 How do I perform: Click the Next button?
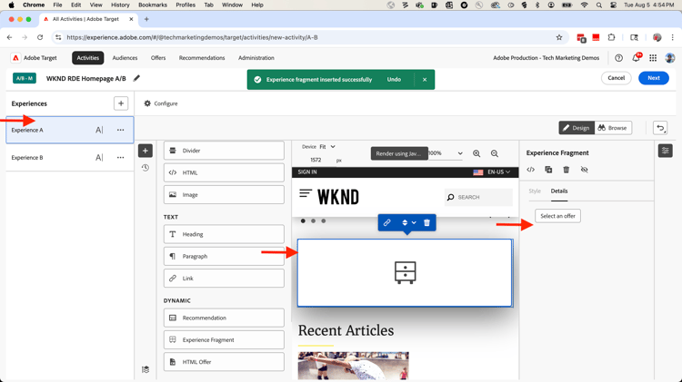pyautogui.click(x=653, y=78)
